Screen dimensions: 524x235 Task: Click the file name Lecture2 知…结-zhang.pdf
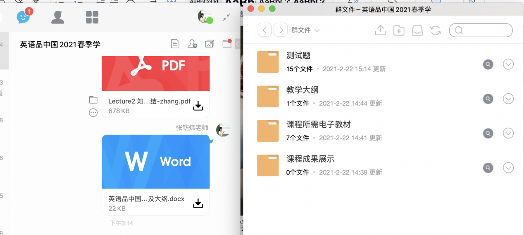click(x=149, y=101)
